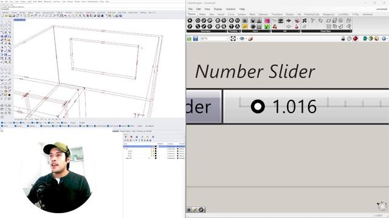Open a Grasshopper file with green folder icon
Screen dimensions: 389x218
189,39
